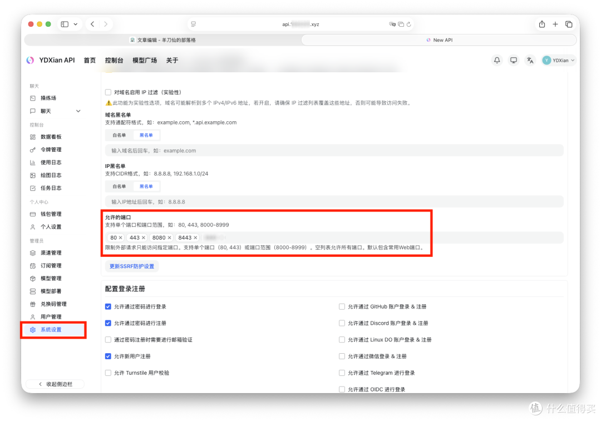
Task: Open 模型广场 in top navigation
Action: point(145,60)
